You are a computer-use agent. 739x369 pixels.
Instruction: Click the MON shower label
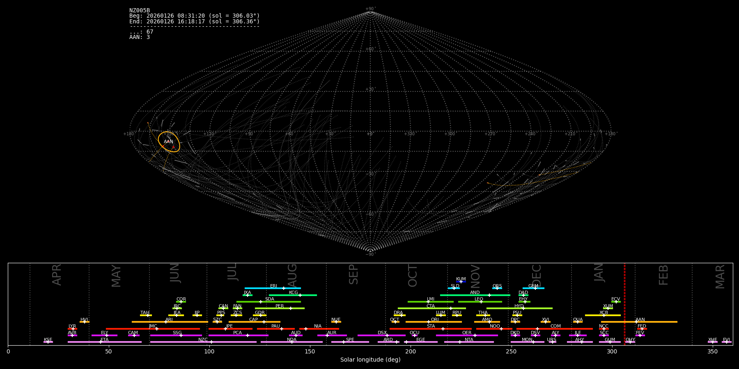point(527,340)
